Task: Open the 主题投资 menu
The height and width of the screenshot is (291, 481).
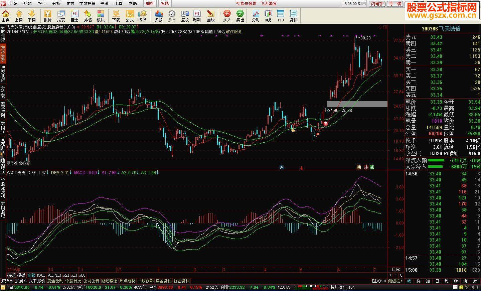Action: tap(87, 4)
